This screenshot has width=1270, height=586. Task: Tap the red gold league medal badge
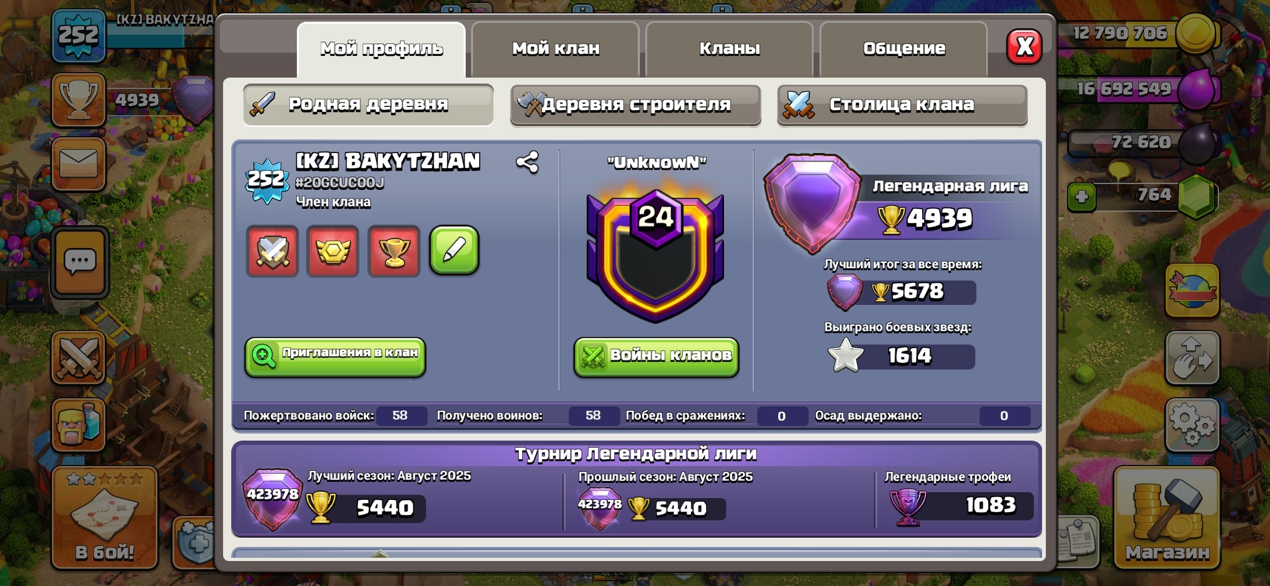coord(333,251)
